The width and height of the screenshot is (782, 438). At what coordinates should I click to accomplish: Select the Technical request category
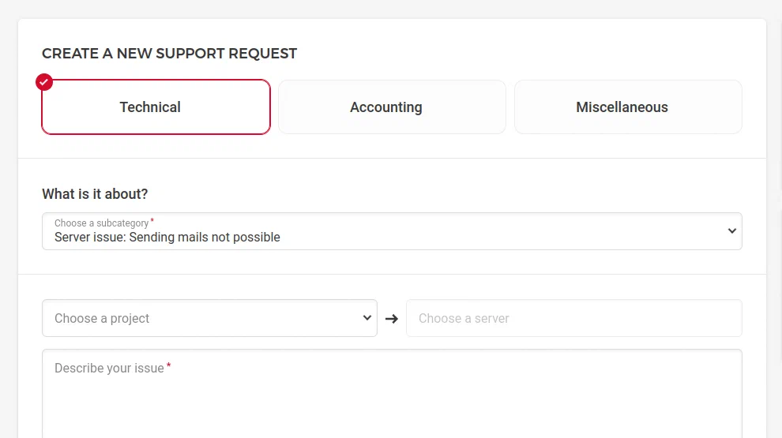pos(156,107)
